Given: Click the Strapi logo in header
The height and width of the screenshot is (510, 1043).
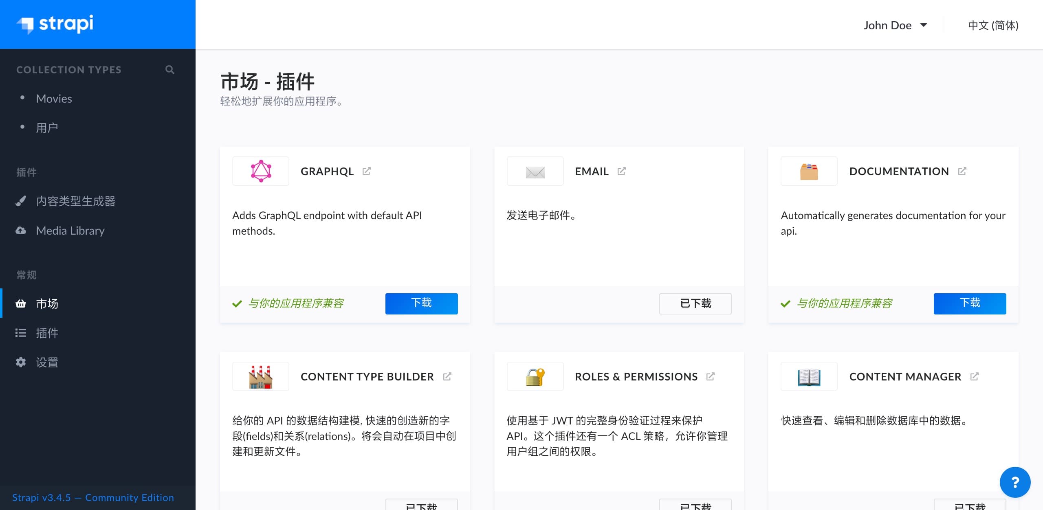Looking at the screenshot, I should point(55,24).
